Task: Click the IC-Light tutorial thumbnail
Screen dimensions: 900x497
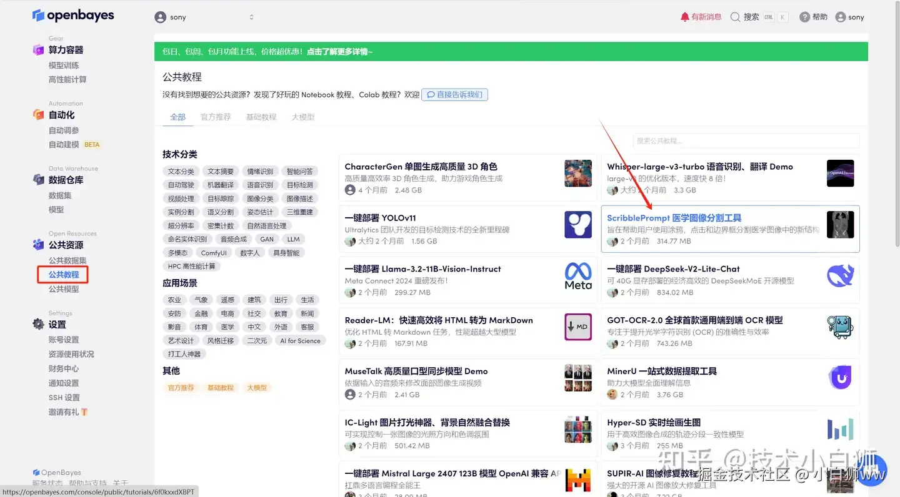Action: (578, 430)
